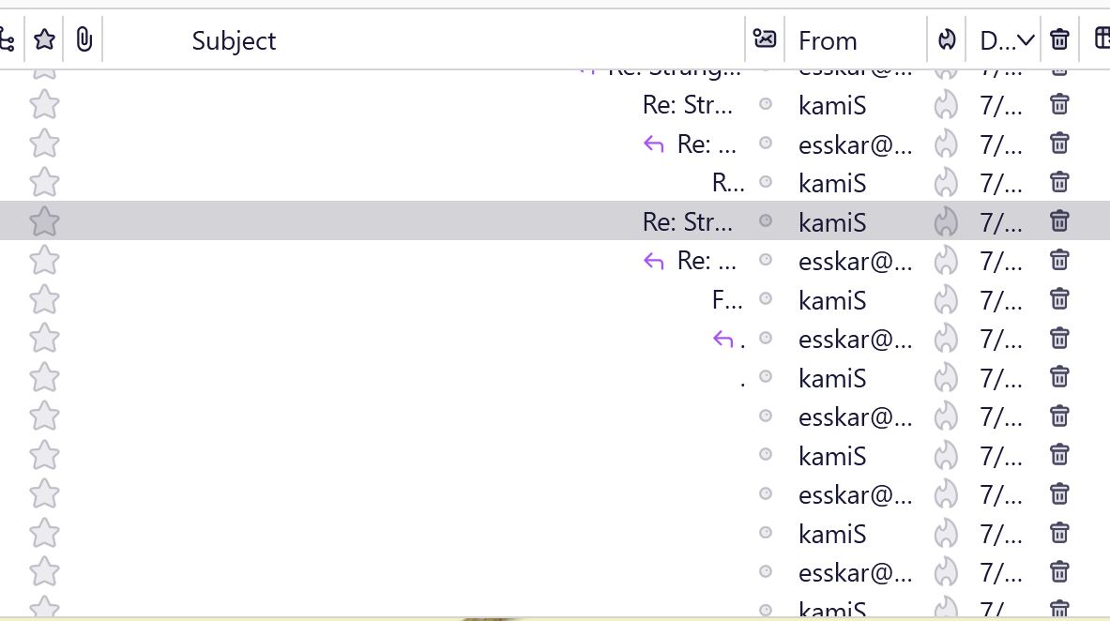Star the 'F...' message from kamiS

(x=45, y=299)
